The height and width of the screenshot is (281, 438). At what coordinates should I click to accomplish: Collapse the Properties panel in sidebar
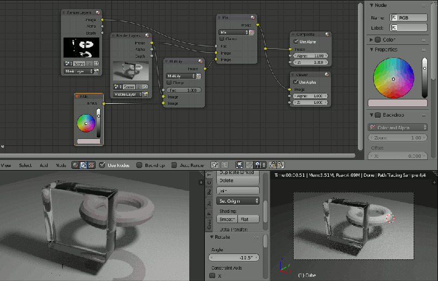click(371, 49)
